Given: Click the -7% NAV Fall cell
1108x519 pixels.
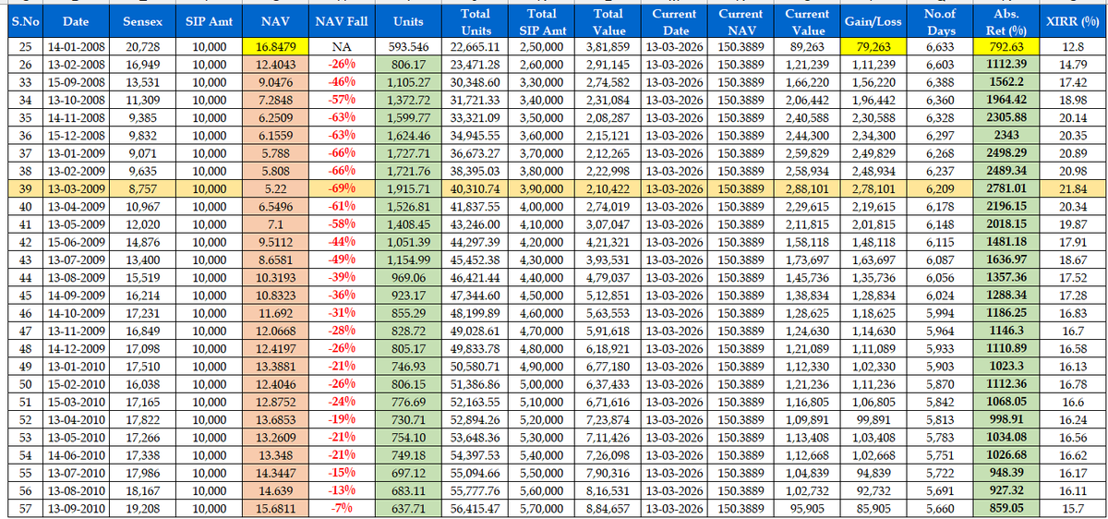Looking at the screenshot, I should tap(341, 507).
